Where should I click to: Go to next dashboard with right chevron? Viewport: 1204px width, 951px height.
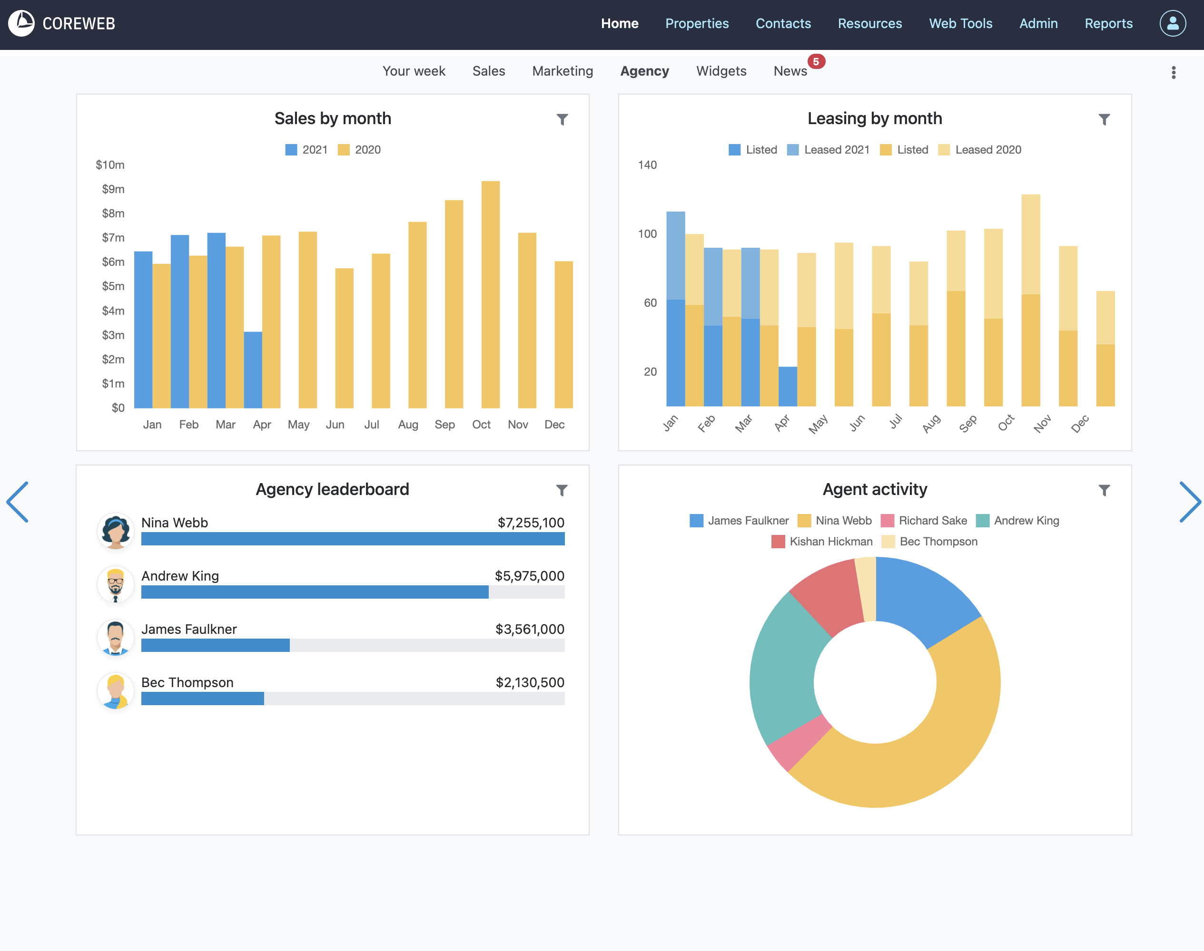tap(1190, 502)
